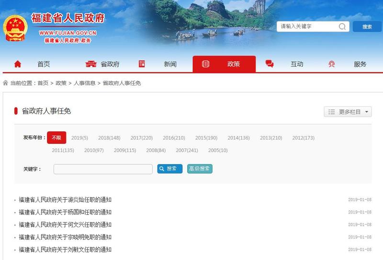Filter by year 2018(148)
This screenshot has height=260, width=383.
[x=109, y=138]
